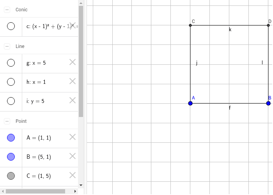The image size is (273, 195).
Task: Collapse the Line section
Action: [x=7, y=46]
